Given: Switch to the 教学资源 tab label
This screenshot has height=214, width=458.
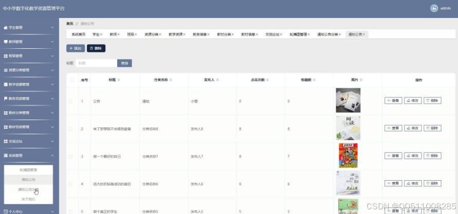Looking at the screenshot, I should [x=175, y=34].
